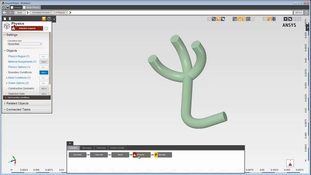The width and height of the screenshot is (311, 175).
Task: Collapse the Objects section
Action: pyautogui.click(x=5, y=51)
